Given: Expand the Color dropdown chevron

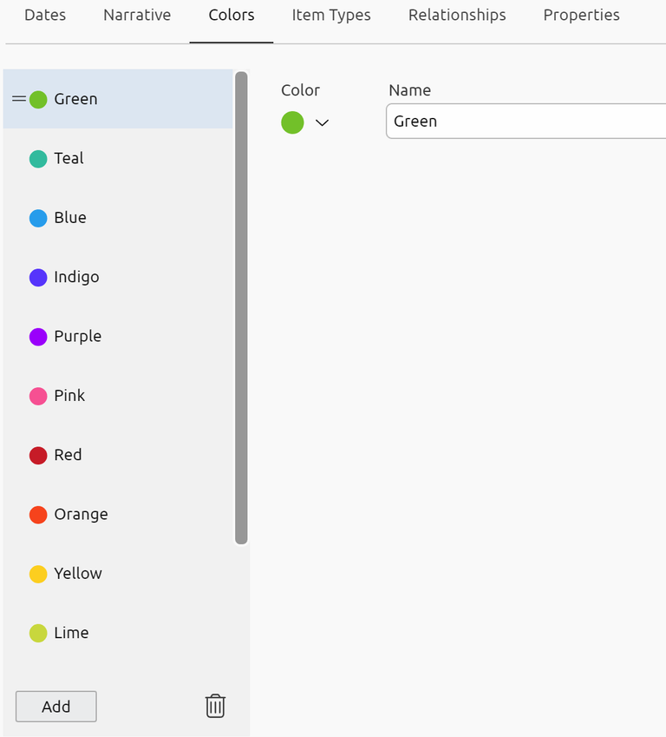Looking at the screenshot, I should tap(323, 123).
